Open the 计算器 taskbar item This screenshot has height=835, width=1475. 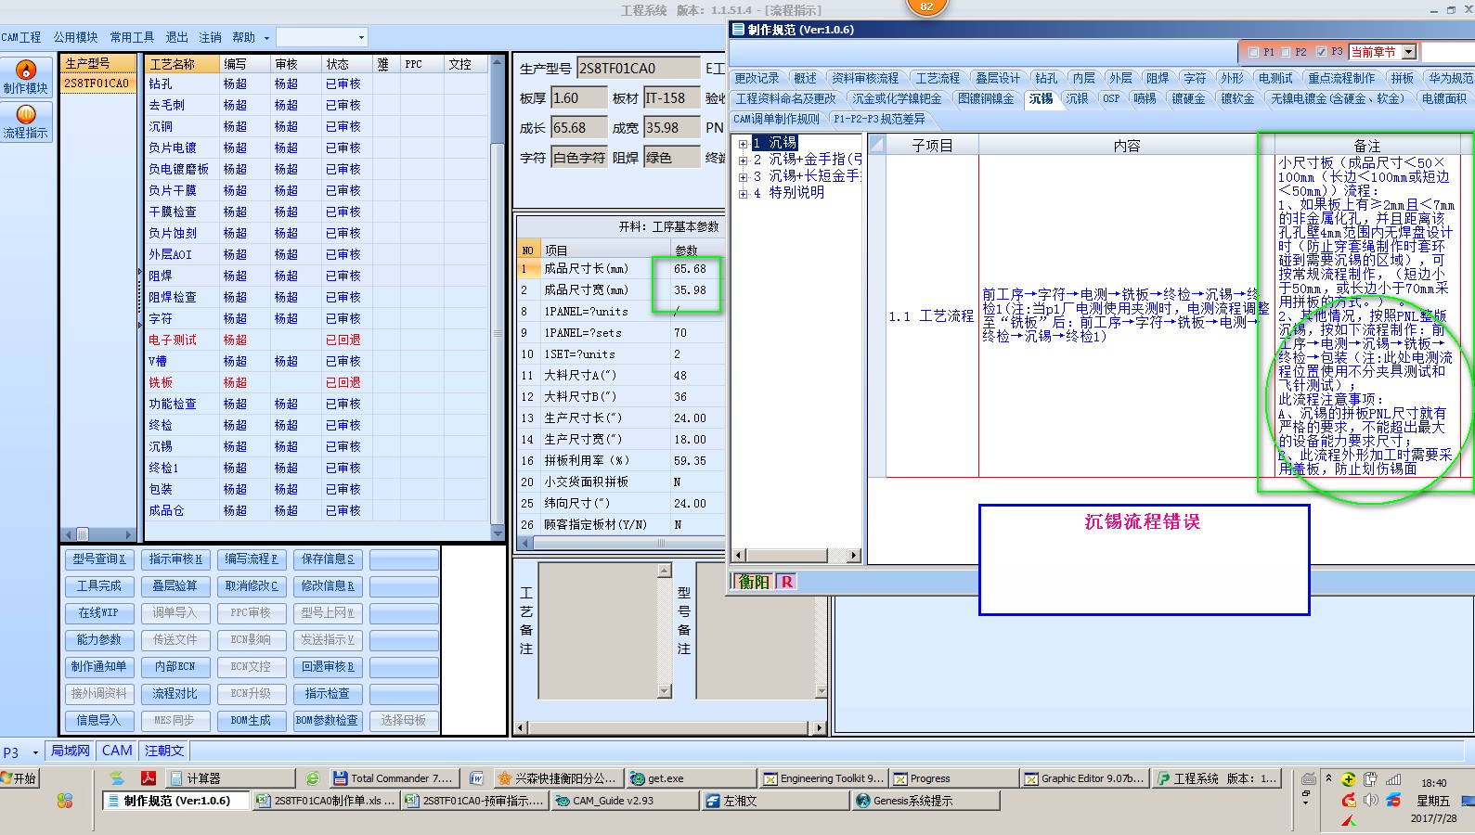pyautogui.click(x=228, y=778)
